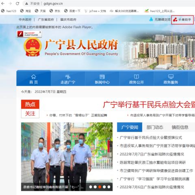Viewport: 195px width, 195px height.
Task: Select the fifth carousel dot
Action: 109,187
